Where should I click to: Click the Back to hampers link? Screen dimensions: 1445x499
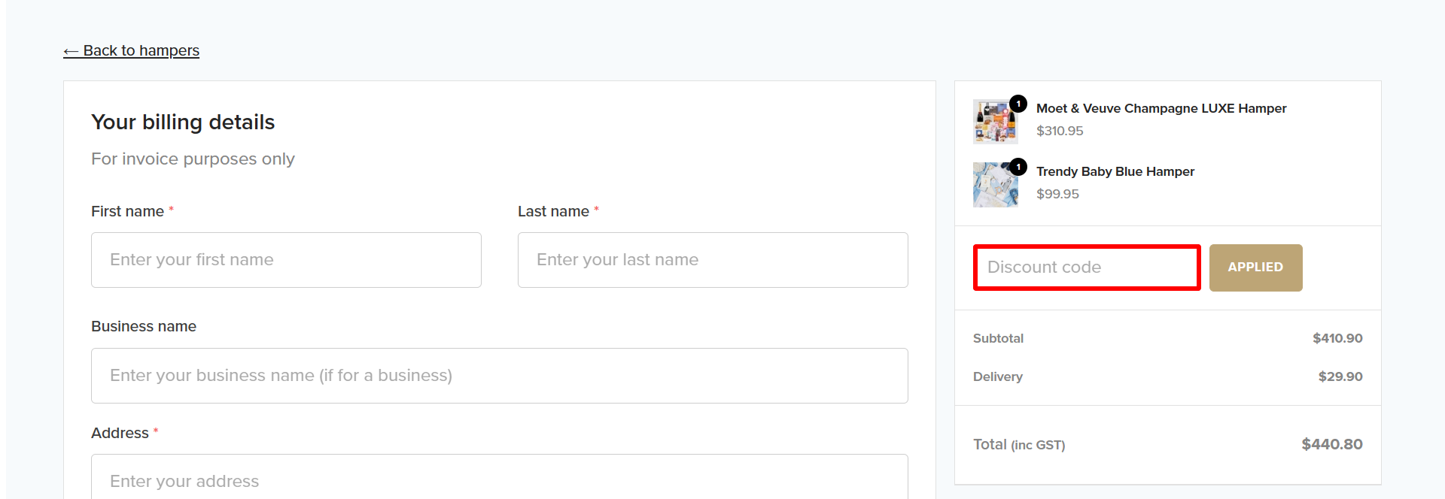141,50
